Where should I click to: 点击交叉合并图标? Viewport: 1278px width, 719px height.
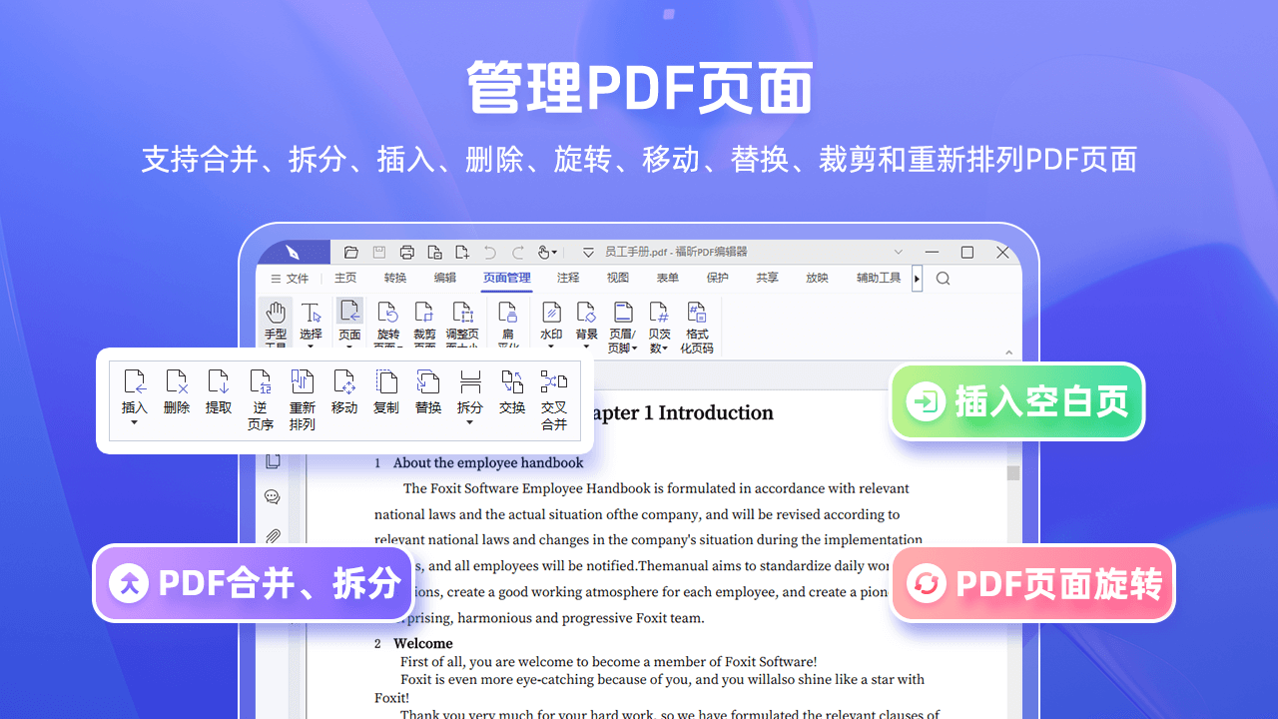554,382
